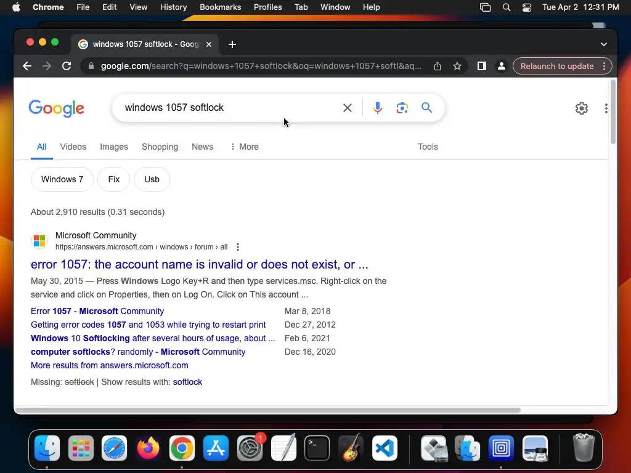Click the Microsoft Community favicon

[x=39, y=241]
